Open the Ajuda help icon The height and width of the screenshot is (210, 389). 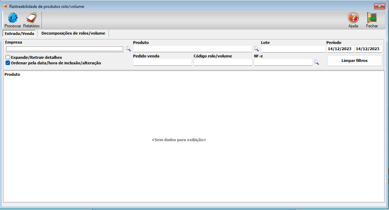tap(353, 18)
